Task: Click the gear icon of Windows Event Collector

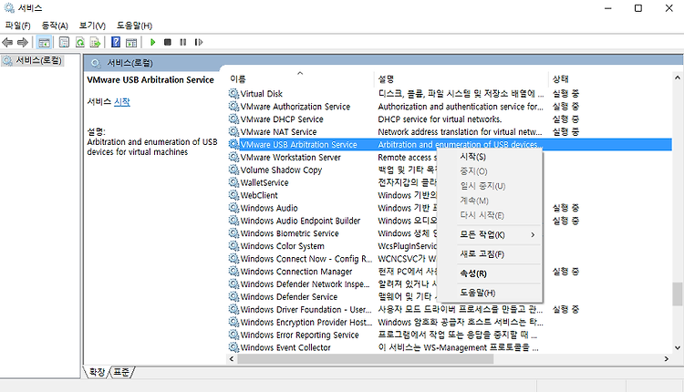Action: (x=233, y=347)
